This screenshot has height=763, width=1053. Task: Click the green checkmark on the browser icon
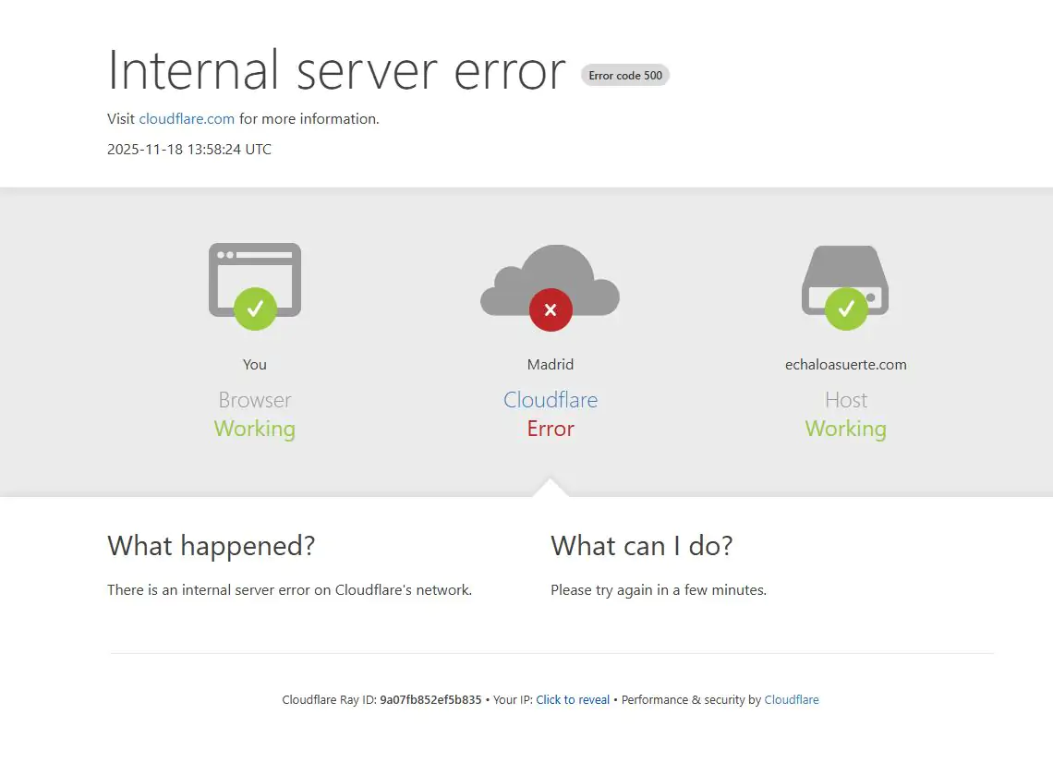255,309
